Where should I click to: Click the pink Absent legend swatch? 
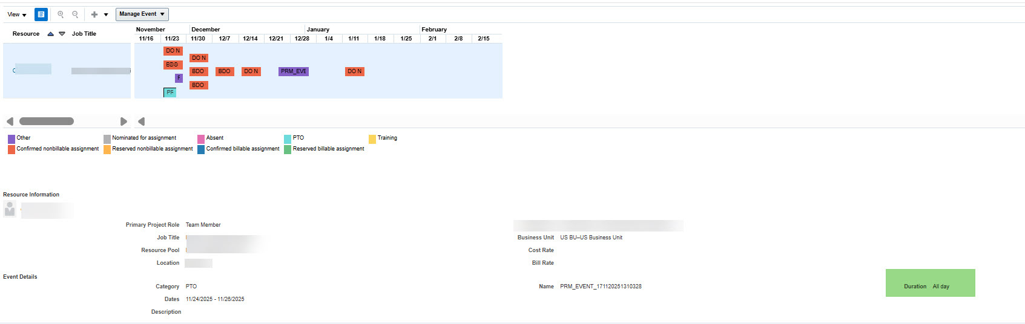[x=201, y=139]
